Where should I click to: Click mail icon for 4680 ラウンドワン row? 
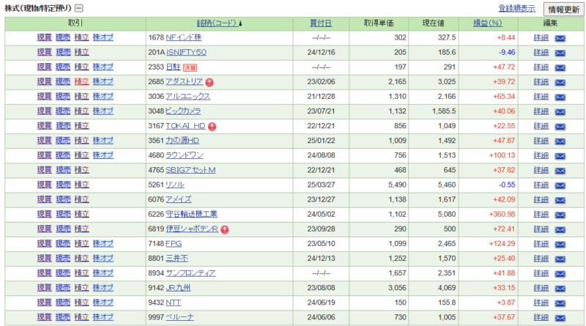click(x=560, y=156)
